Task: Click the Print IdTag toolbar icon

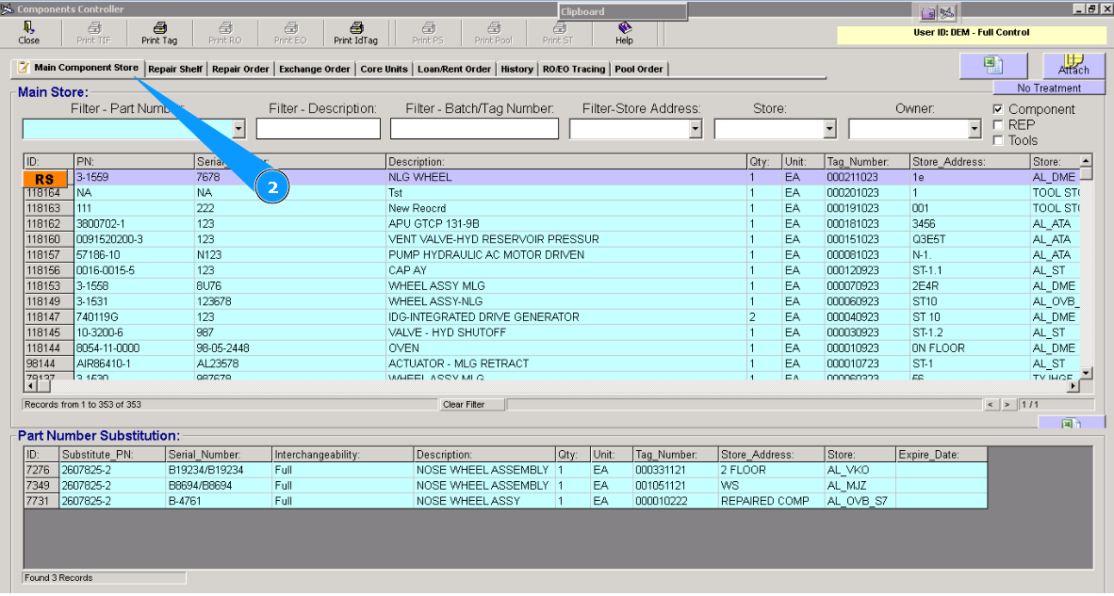Action: 355,28
